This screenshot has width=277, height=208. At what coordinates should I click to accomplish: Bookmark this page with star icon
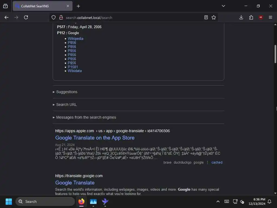tap(214, 17)
